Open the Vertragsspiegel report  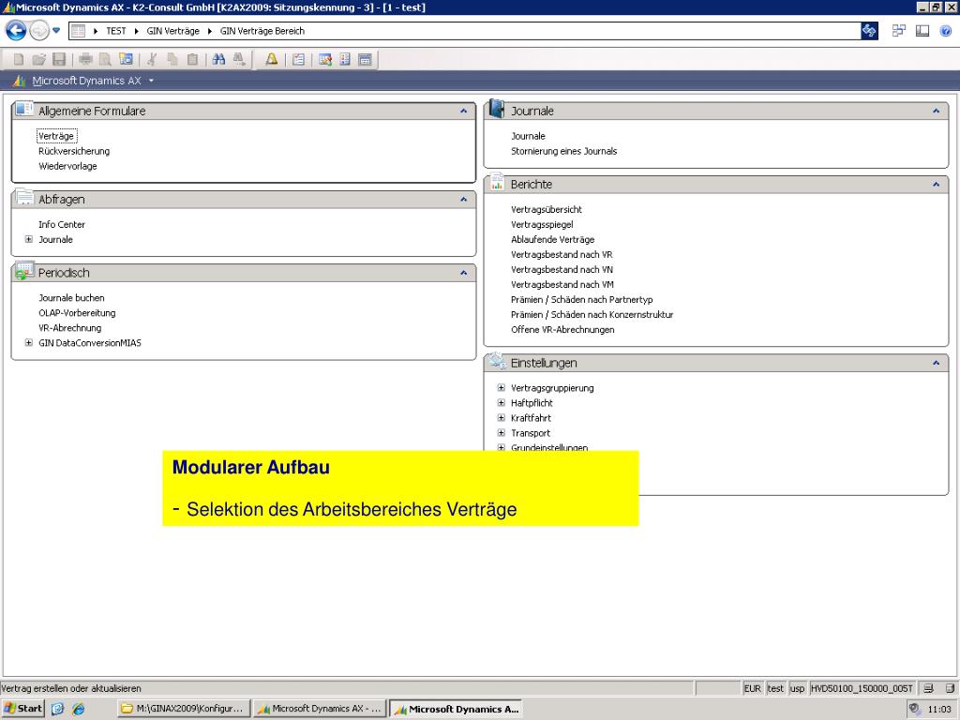pyautogui.click(x=542, y=225)
